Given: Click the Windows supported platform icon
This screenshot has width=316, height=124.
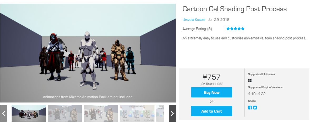Looking at the screenshot, I should point(250,80).
